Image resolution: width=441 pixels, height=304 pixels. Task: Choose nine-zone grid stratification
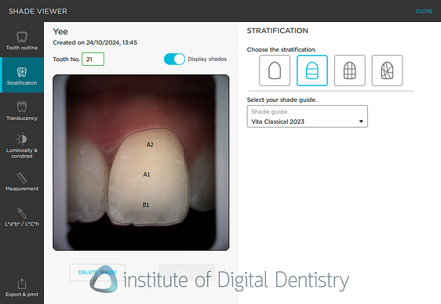point(350,71)
